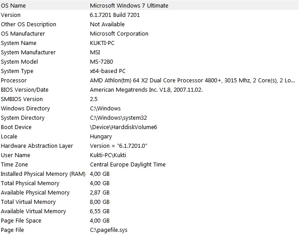This screenshot has height=235, width=299.
Task: Click the BIOS Version/Date row label
Action: coord(25,90)
